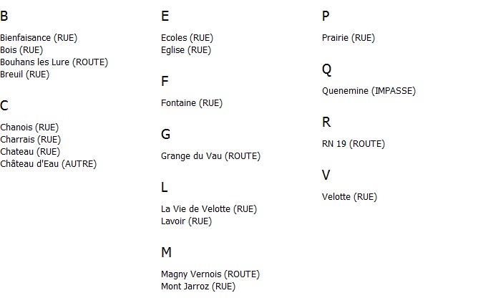This screenshot has height=298, width=483.
Task: Click Bouhans les Lure (ROUTE)
Action: [54, 62]
